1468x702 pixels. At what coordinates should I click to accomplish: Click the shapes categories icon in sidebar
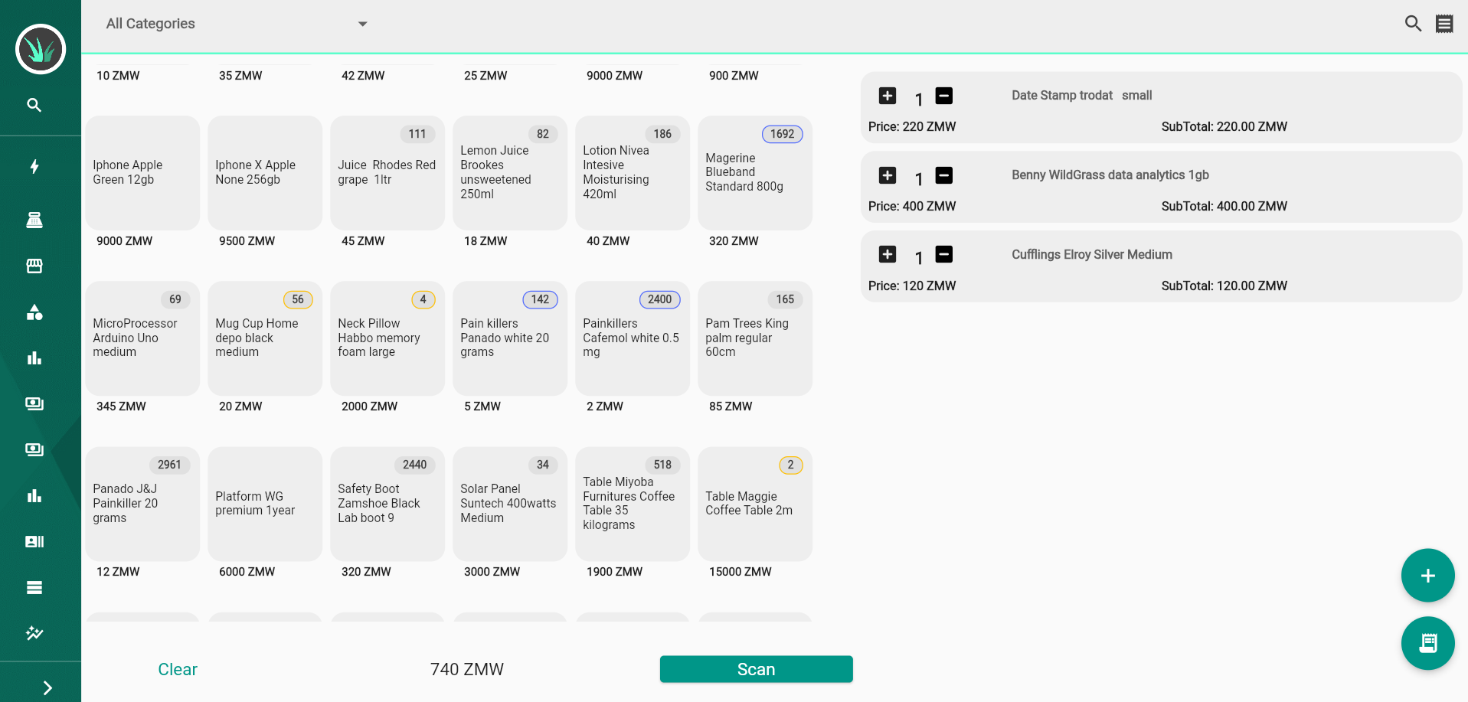click(34, 312)
